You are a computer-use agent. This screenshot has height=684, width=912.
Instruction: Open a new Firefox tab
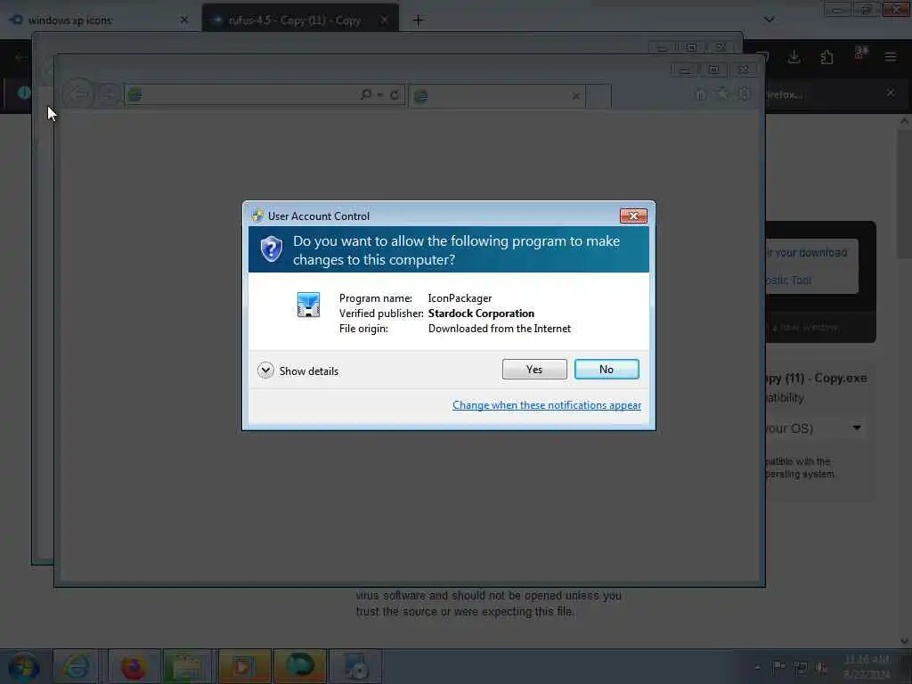(x=418, y=20)
